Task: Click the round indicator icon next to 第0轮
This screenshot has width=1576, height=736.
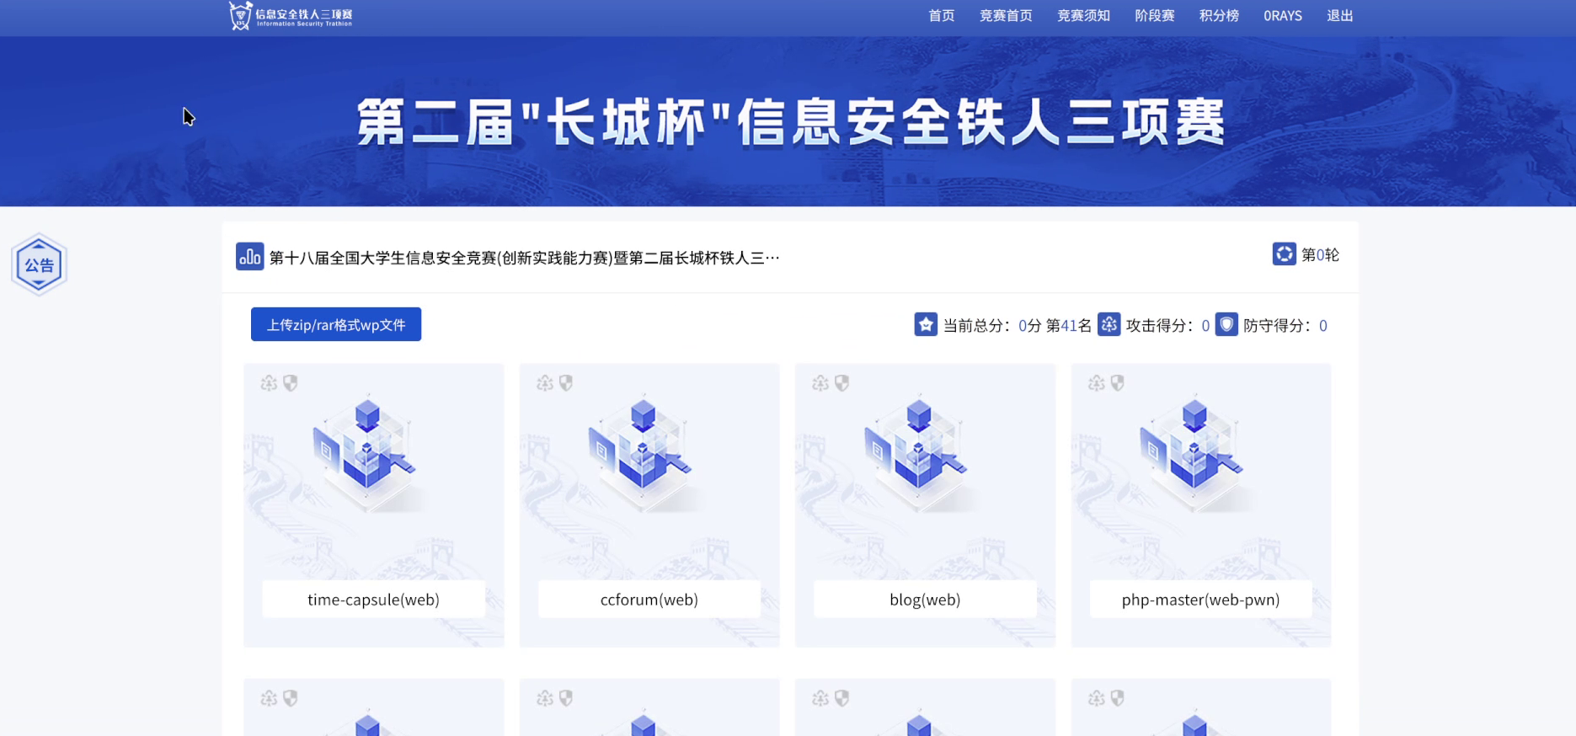Action: coord(1284,254)
